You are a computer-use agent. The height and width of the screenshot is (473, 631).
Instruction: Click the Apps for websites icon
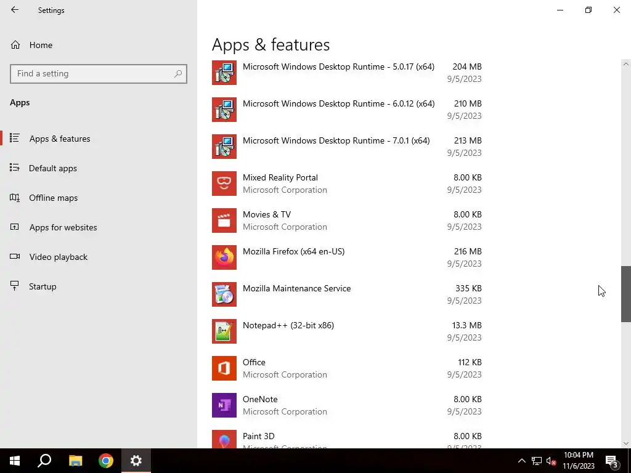15,227
